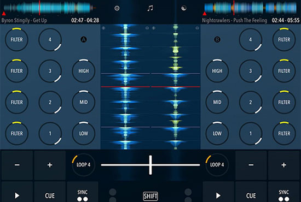
Task: Select knob 3 on deck A
Action: coord(50,71)
